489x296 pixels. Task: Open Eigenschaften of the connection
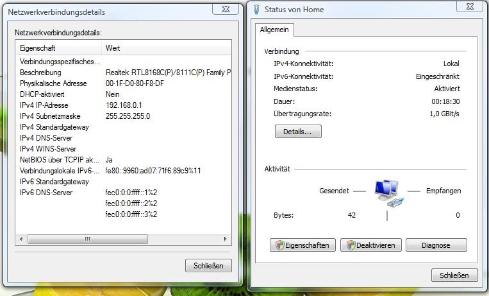point(303,245)
